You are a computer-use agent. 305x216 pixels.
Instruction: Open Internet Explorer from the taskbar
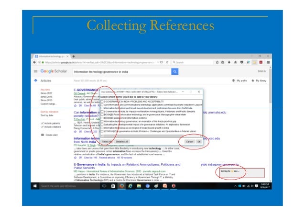(131, 186)
